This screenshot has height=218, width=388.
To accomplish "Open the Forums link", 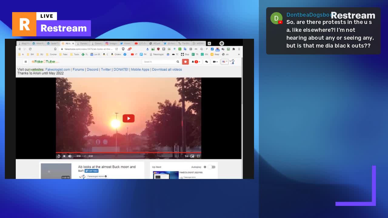I will pos(78,70).
